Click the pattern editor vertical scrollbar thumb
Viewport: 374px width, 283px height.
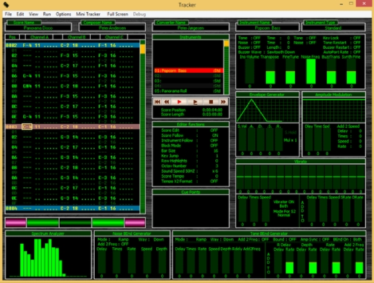pos(143,49)
